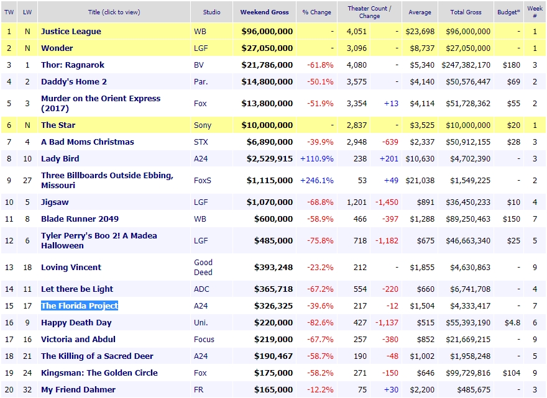This screenshot has width=547, height=398.
Task: Open Murder on the Orient Express (2017)
Action: 101,103
